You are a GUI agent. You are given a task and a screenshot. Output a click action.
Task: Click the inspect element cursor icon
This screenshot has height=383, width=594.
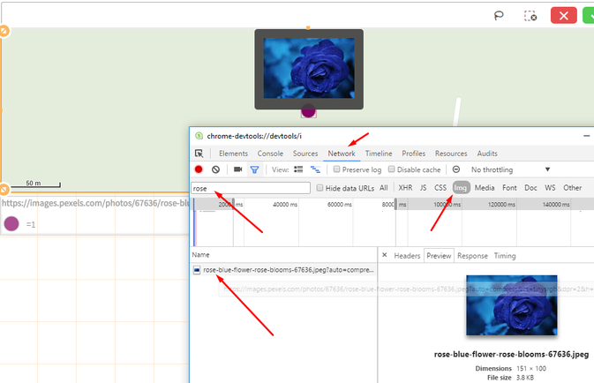click(x=199, y=154)
